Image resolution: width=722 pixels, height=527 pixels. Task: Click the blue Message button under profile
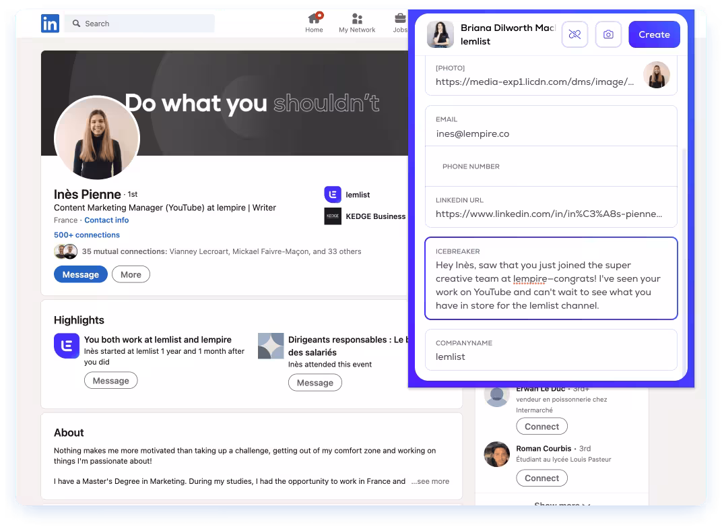(80, 274)
